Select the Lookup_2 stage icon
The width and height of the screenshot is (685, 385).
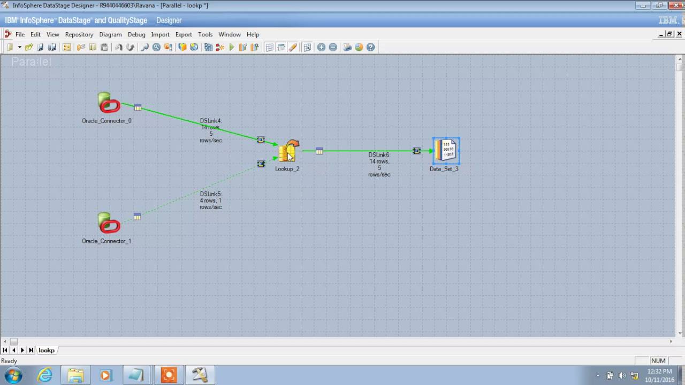pyautogui.click(x=289, y=151)
